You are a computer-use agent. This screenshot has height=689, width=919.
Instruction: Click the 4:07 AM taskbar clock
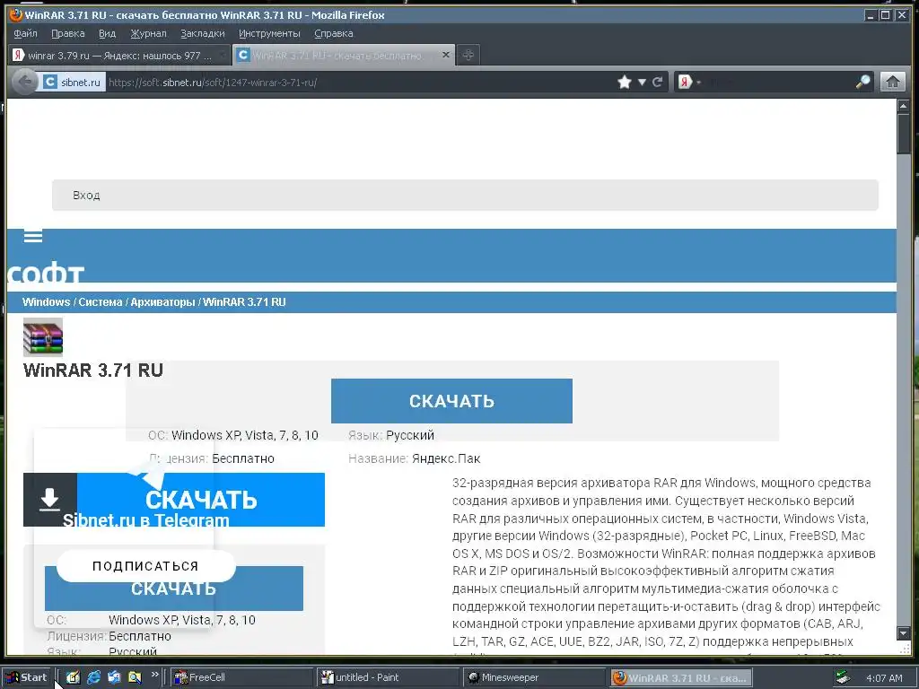coord(884,678)
